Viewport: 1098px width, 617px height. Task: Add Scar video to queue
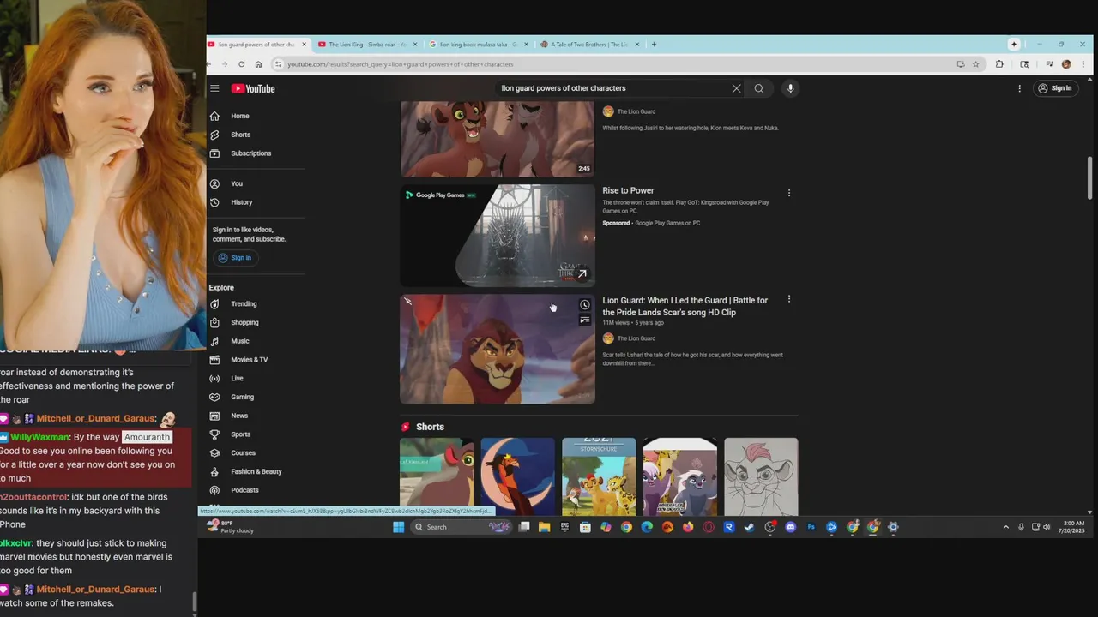pyautogui.click(x=584, y=320)
